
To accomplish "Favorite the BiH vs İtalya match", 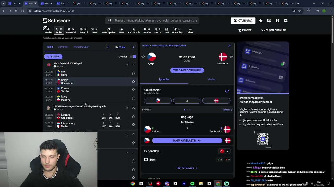I will (x=133, y=73).
